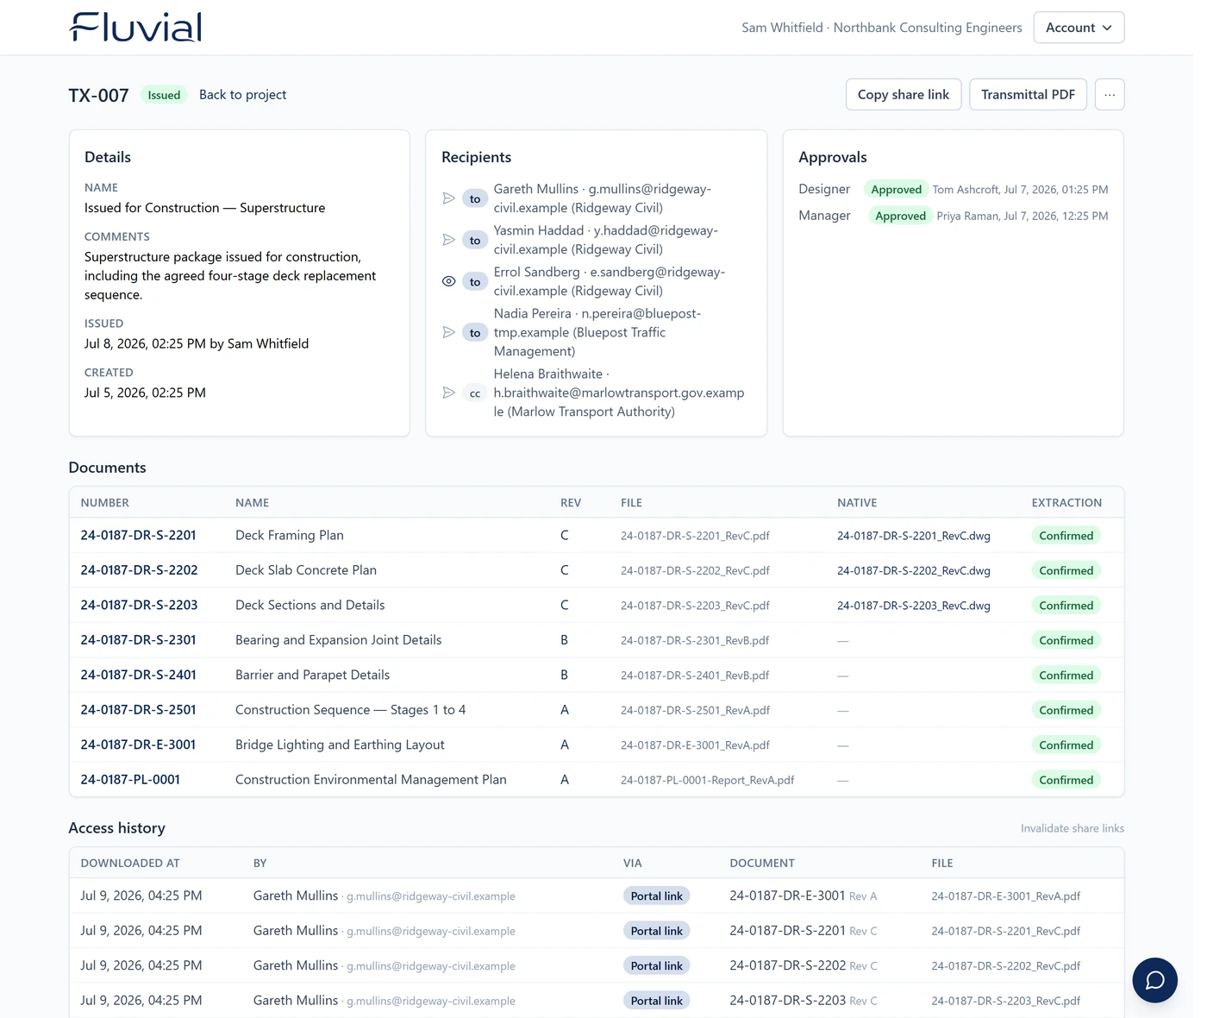Open document 24-0187-DR-S-2501
The height and width of the screenshot is (1018, 1207).
coord(138,710)
